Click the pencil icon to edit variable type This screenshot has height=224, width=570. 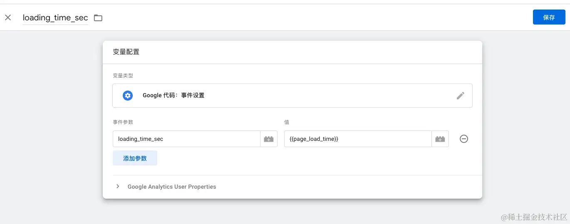[x=460, y=96]
